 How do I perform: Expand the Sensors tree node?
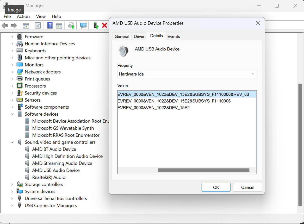(x=12, y=100)
